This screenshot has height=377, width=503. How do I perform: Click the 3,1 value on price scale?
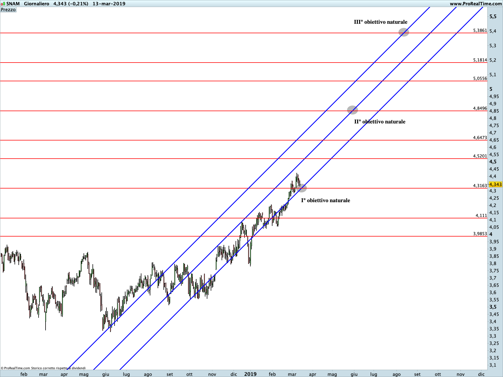click(493, 365)
